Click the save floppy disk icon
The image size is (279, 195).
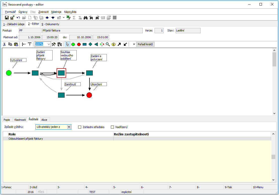[7, 18]
